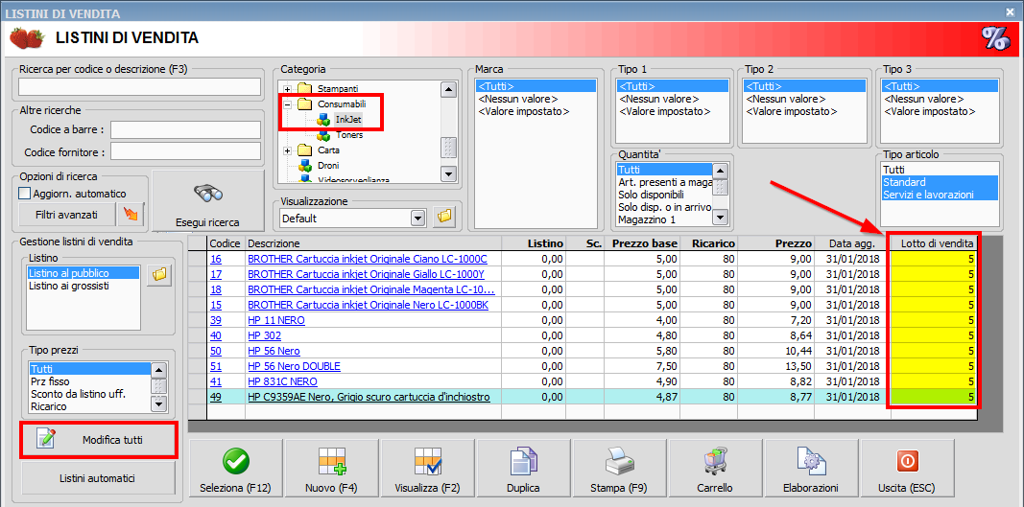Select Listino al pubblico
The image size is (1024, 507).
pos(83,273)
